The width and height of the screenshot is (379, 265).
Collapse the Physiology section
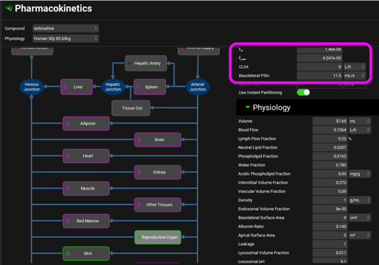248,108
